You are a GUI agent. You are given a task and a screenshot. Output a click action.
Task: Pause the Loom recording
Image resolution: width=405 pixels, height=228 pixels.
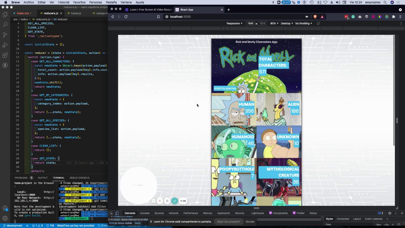pyautogui.click(x=167, y=201)
